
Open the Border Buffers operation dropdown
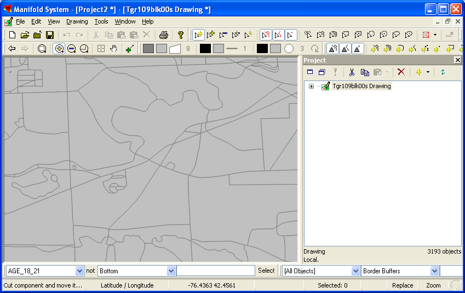pyautogui.click(x=434, y=271)
